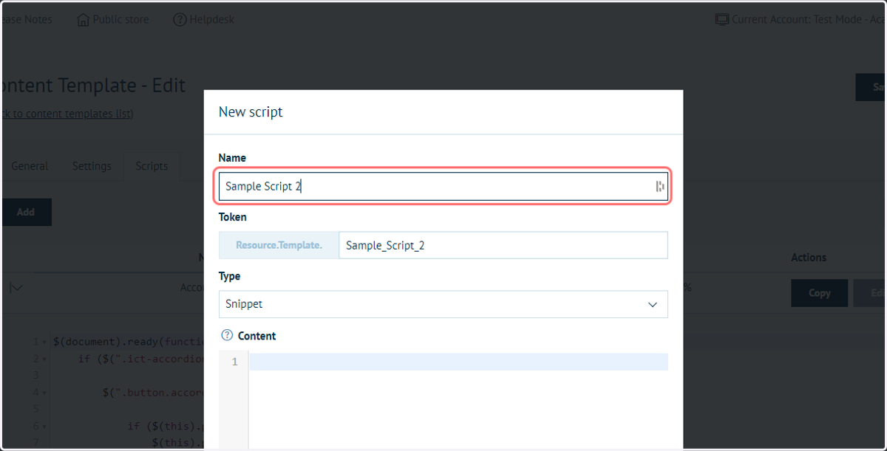
Task: Click the Copy action button
Action: (x=819, y=293)
